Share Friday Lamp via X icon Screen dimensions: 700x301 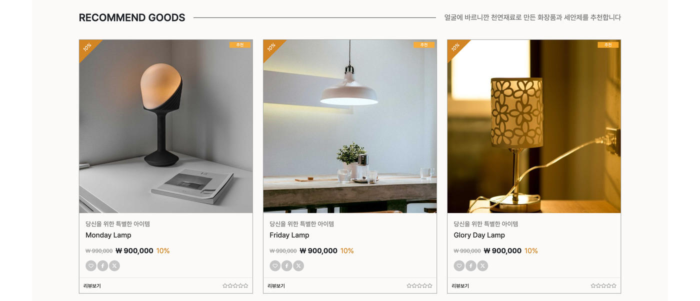pyautogui.click(x=298, y=266)
